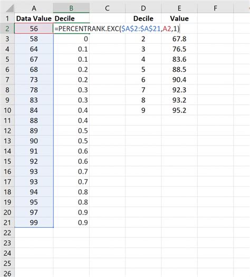Click the cell showing 88.5
The height and width of the screenshot is (277, 250).
click(x=179, y=69)
